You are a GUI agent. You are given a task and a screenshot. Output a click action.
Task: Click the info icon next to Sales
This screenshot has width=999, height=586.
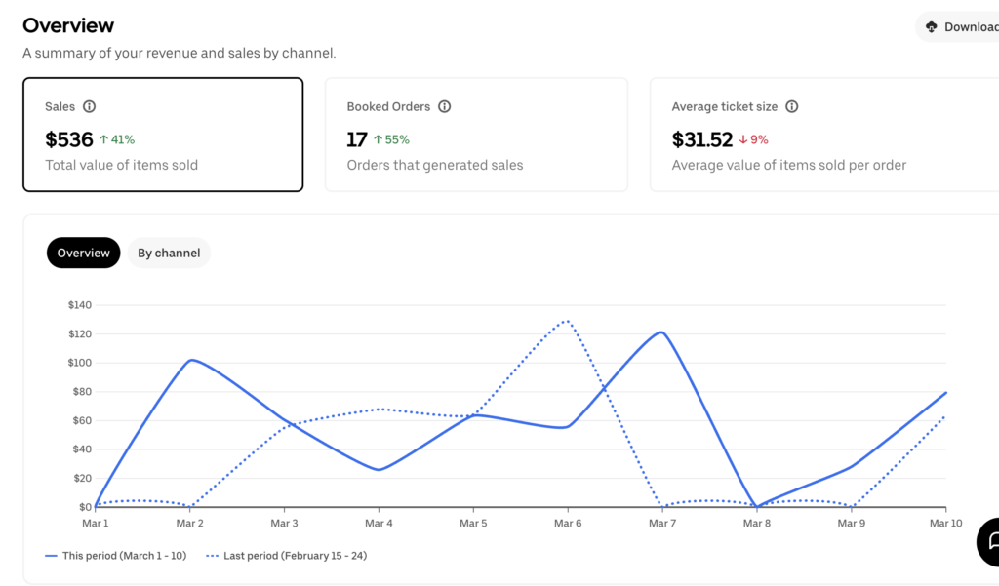coord(90,107)
